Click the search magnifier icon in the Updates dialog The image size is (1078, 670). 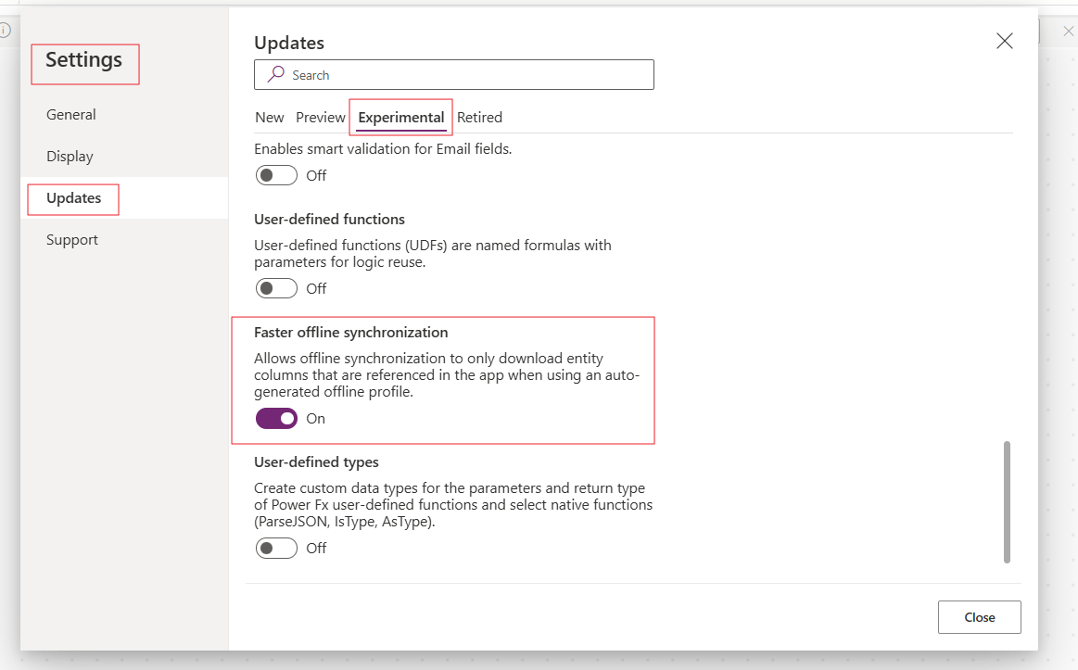[x=275, y=74]
